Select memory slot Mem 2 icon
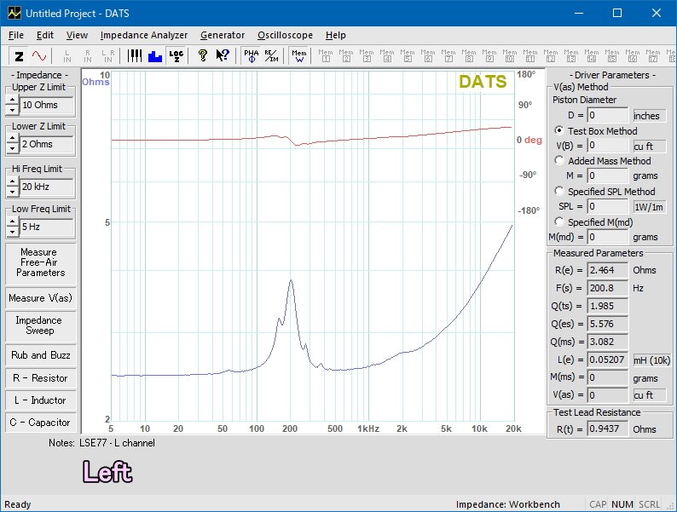The height and width of the screenshot is (512, 677). pos(346,55)
